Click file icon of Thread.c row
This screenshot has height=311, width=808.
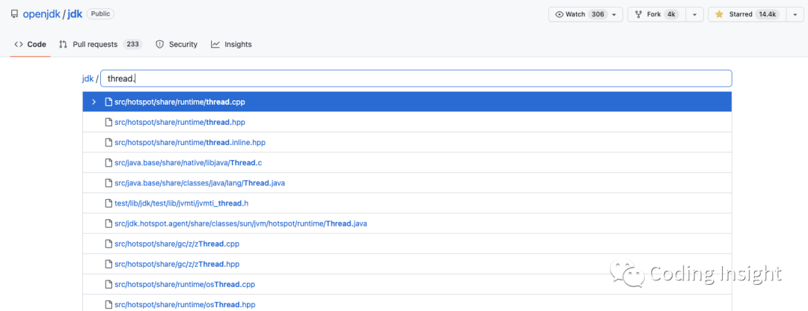pyautogui.click(x=108, y=163)
